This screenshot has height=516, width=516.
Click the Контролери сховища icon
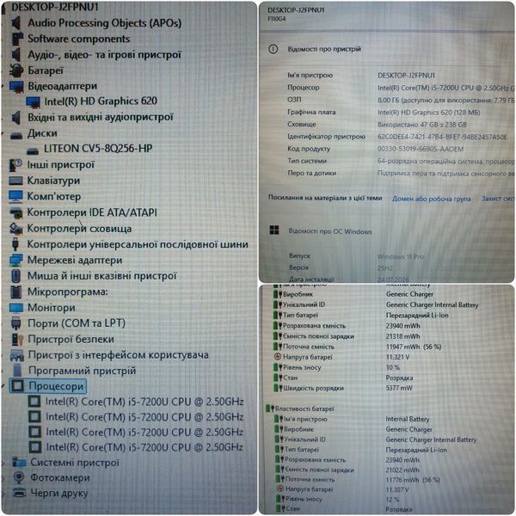tap(15, 229)
